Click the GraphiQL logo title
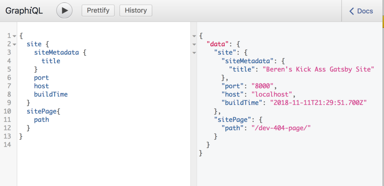The width and height of the screenshot is (384, 186). coord(24,11)
